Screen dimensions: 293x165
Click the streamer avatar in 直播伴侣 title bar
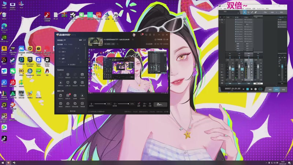(134, 35)
